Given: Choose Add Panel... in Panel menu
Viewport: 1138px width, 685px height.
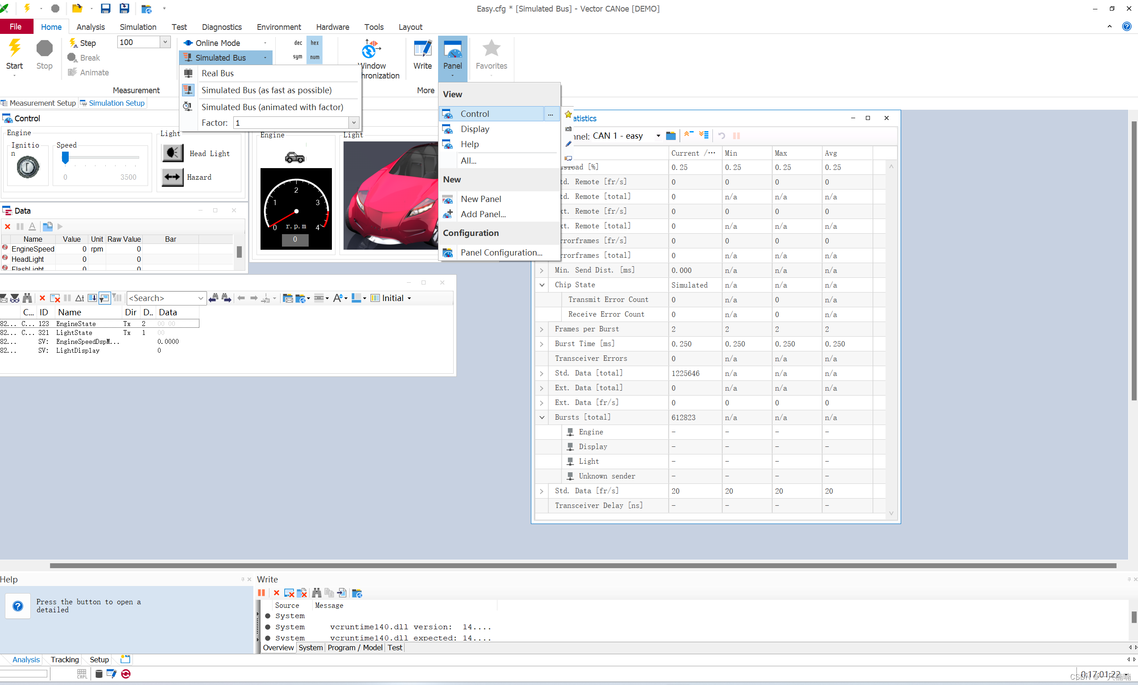Looking at the screenshot, I should (499, 214).
